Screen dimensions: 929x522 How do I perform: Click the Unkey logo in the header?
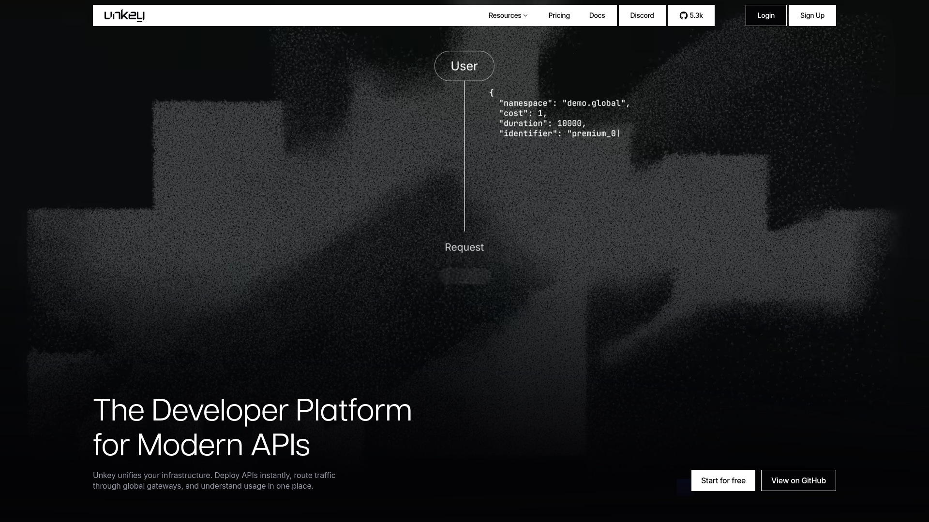pos(124,15)
